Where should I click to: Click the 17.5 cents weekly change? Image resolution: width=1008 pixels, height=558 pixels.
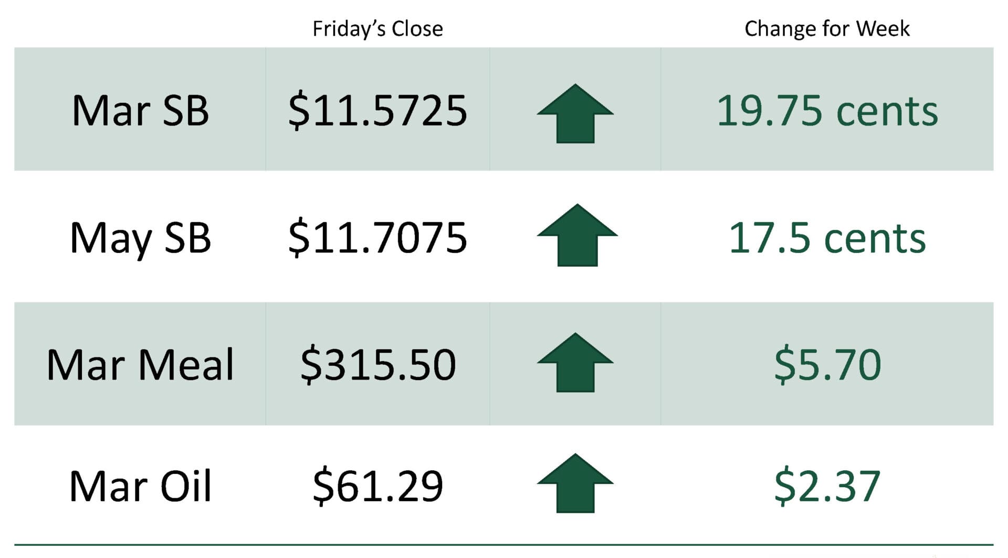pos(827,238)
